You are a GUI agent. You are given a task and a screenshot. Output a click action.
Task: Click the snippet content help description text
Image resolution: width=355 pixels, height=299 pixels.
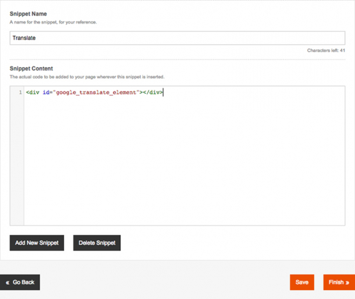pos(87,77)
